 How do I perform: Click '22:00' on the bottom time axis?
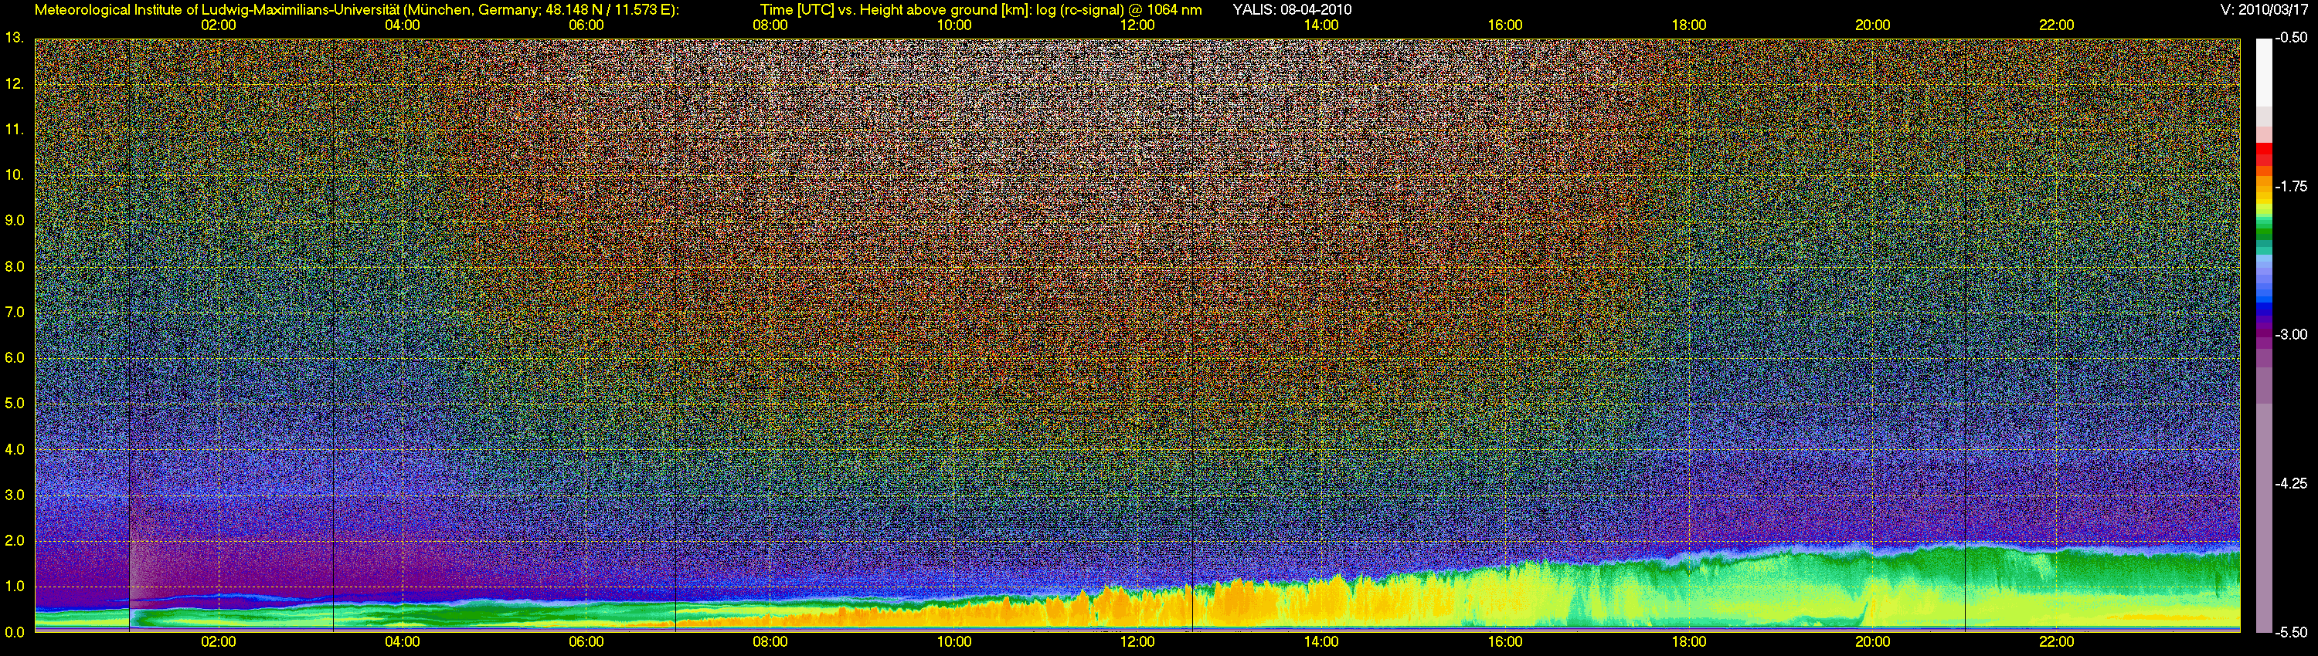[2056, 643]
